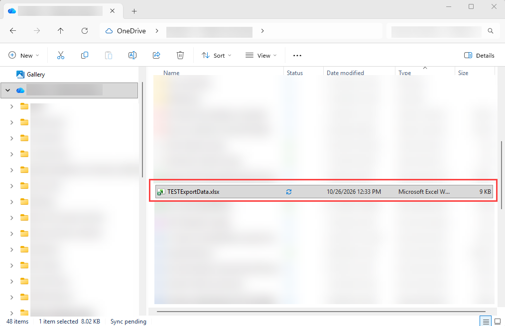The height and width of the screenshot is (326, 505).
Task: Open the New item dropdown
Action: click(24, 55)
